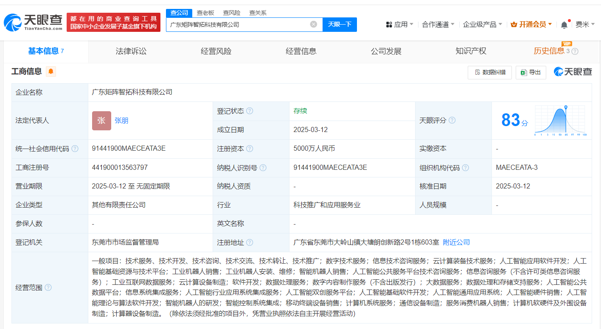The image size is (601, 329).
Task: Click the company name search input field
Action: (x=238, y=24)
